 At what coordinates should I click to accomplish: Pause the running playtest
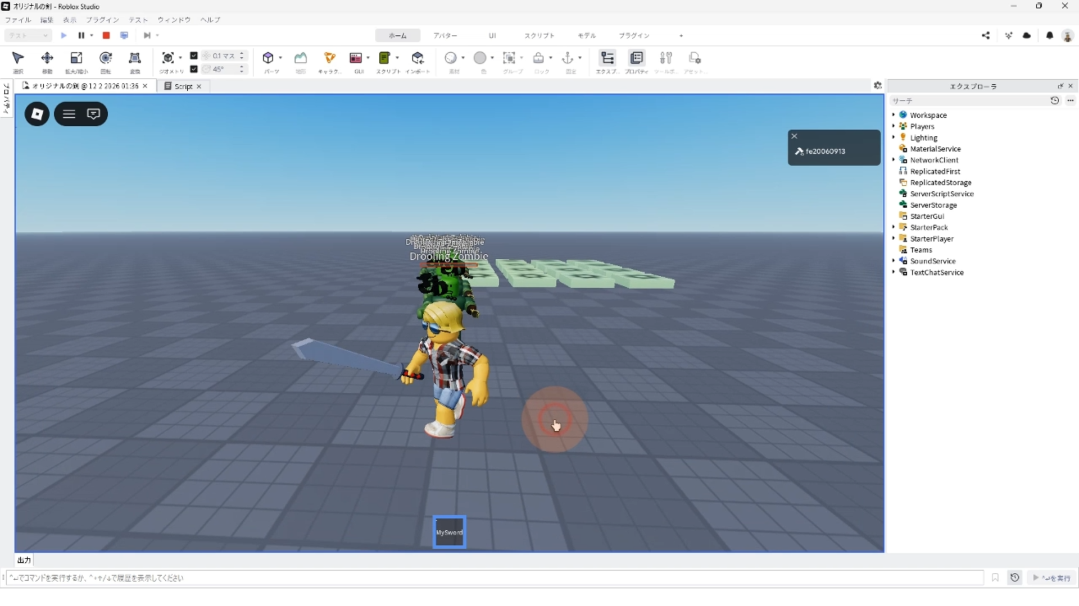pos(81,35)
